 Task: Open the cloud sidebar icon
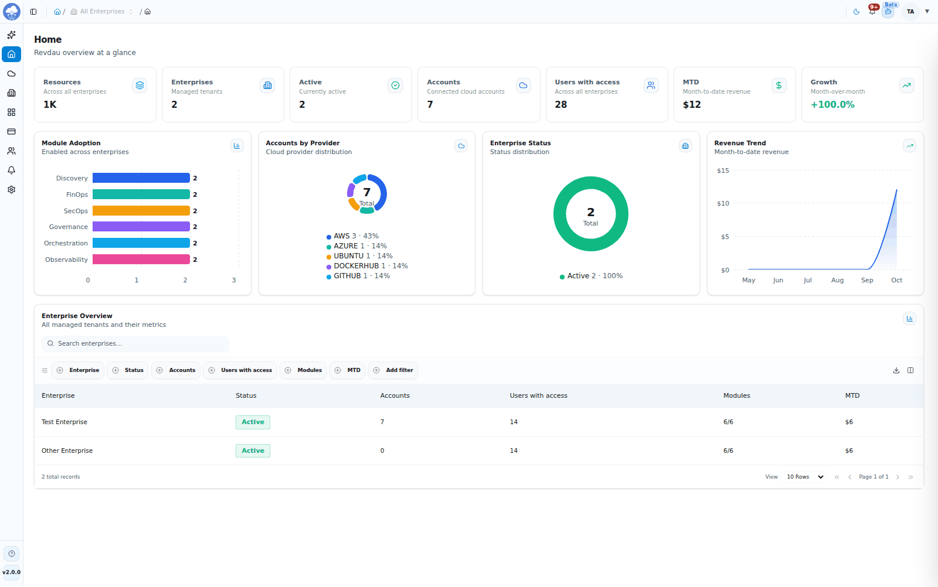[11, 74]
